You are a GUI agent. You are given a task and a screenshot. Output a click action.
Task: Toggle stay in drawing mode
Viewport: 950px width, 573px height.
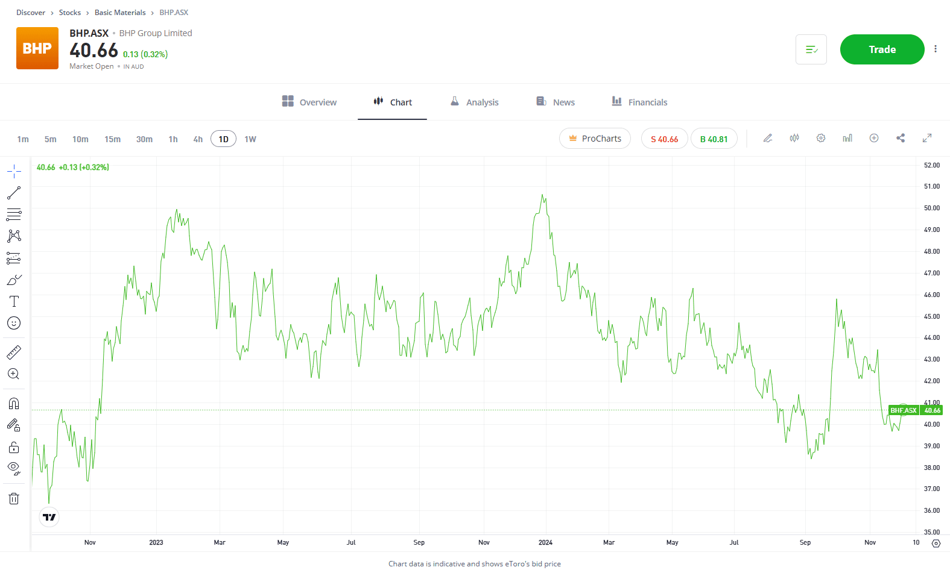click(x=14, y=425)
